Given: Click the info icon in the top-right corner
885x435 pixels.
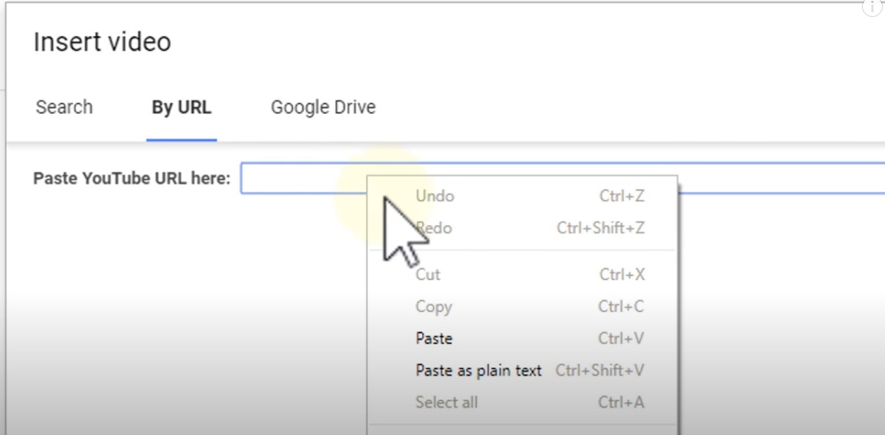Looking at the screenshot, I should 872,7.
